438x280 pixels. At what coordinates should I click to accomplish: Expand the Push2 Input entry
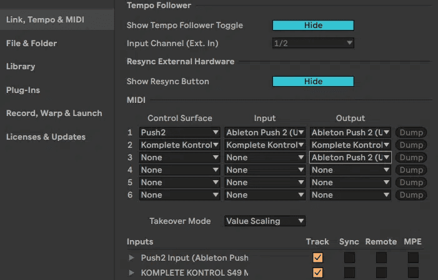(x=131, y=258)
